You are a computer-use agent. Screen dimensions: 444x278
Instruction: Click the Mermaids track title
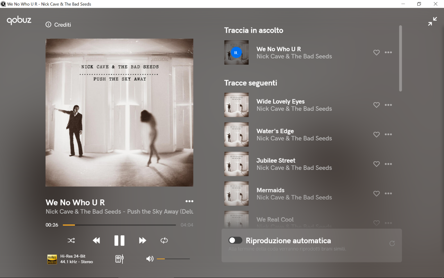coord(271,190)
